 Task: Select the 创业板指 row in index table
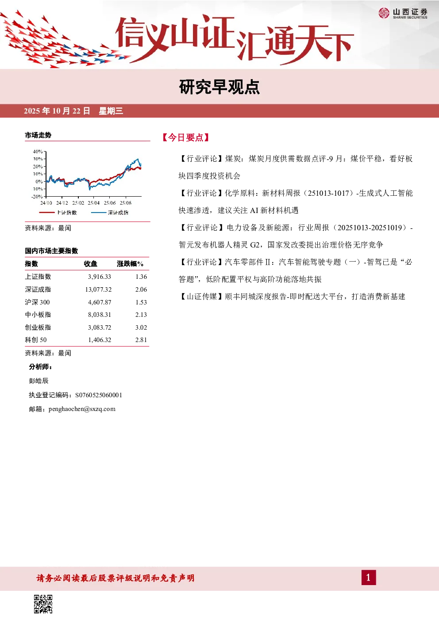tap(87, 327)
